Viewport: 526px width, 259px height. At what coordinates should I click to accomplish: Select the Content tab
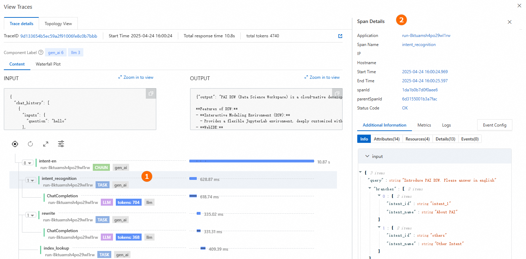click(x=17, y=64)
